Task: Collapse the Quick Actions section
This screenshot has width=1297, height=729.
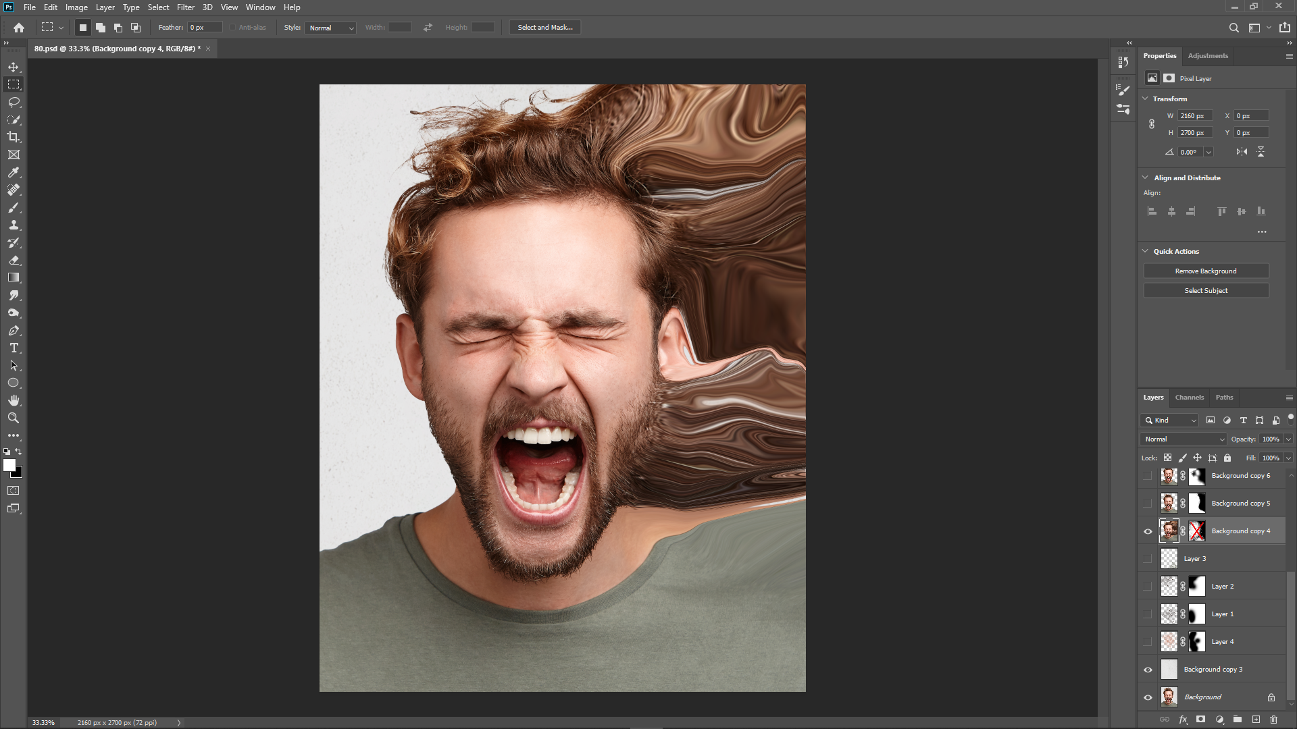Action: (x=1146, y=251)
